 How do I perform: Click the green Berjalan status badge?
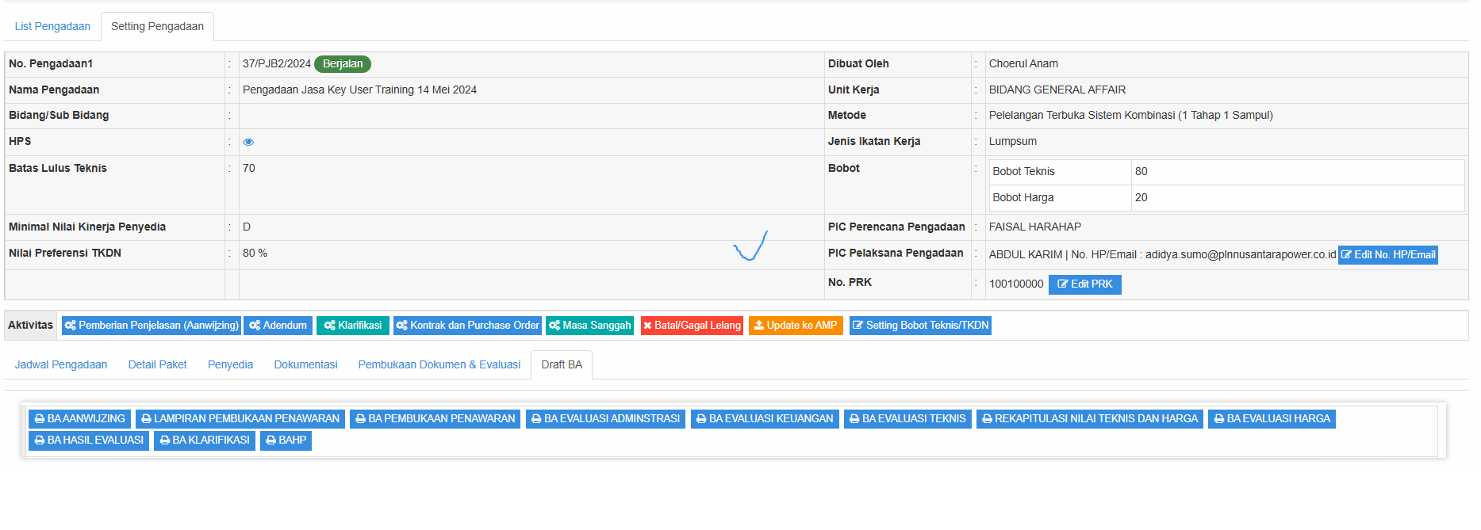[x=342, y=64]
